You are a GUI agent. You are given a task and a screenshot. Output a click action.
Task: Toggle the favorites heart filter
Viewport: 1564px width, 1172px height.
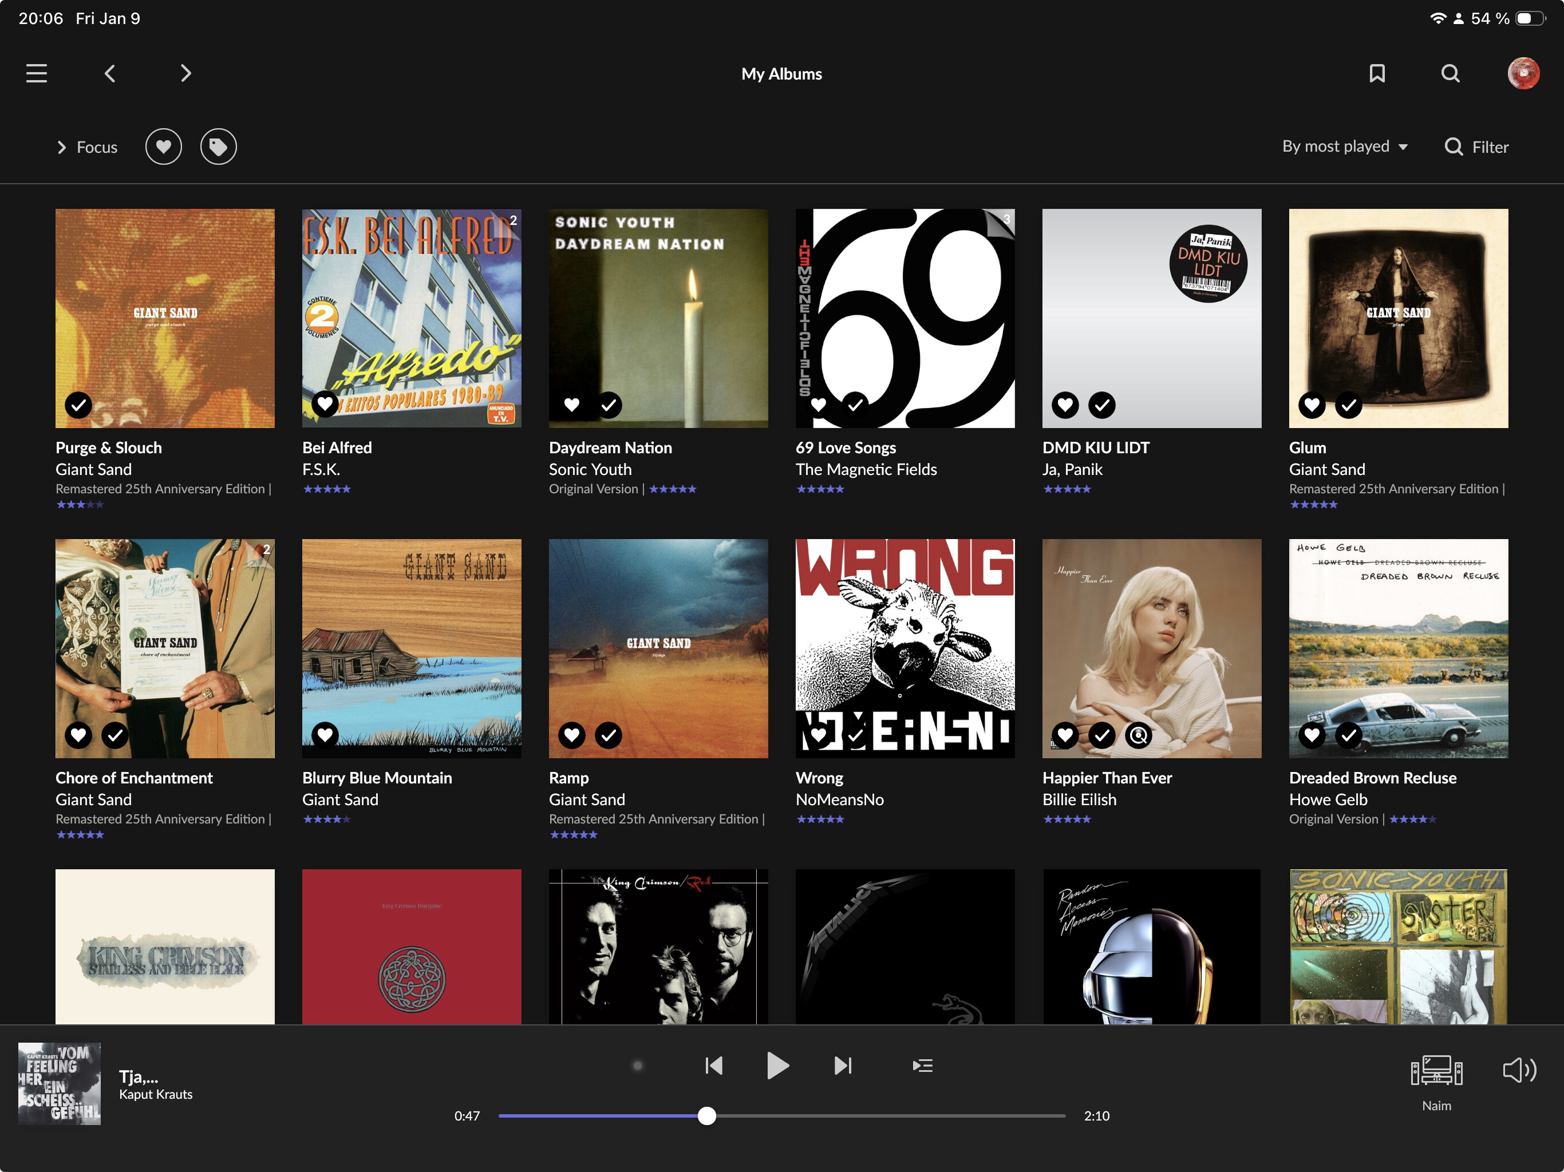tap(163, 147)
